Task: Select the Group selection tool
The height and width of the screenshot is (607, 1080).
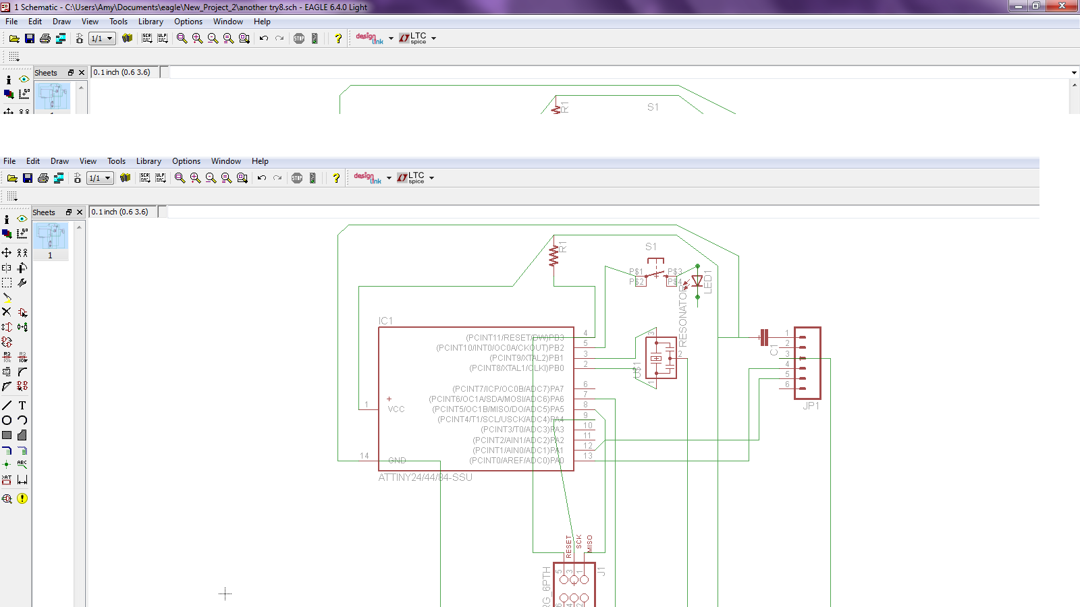Action: (7, 283)
